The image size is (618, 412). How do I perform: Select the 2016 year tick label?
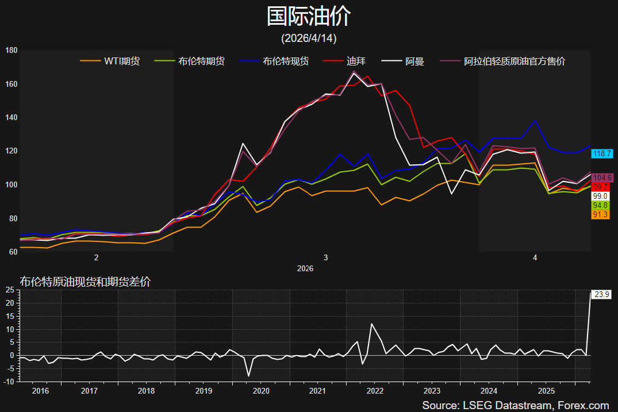40,391
